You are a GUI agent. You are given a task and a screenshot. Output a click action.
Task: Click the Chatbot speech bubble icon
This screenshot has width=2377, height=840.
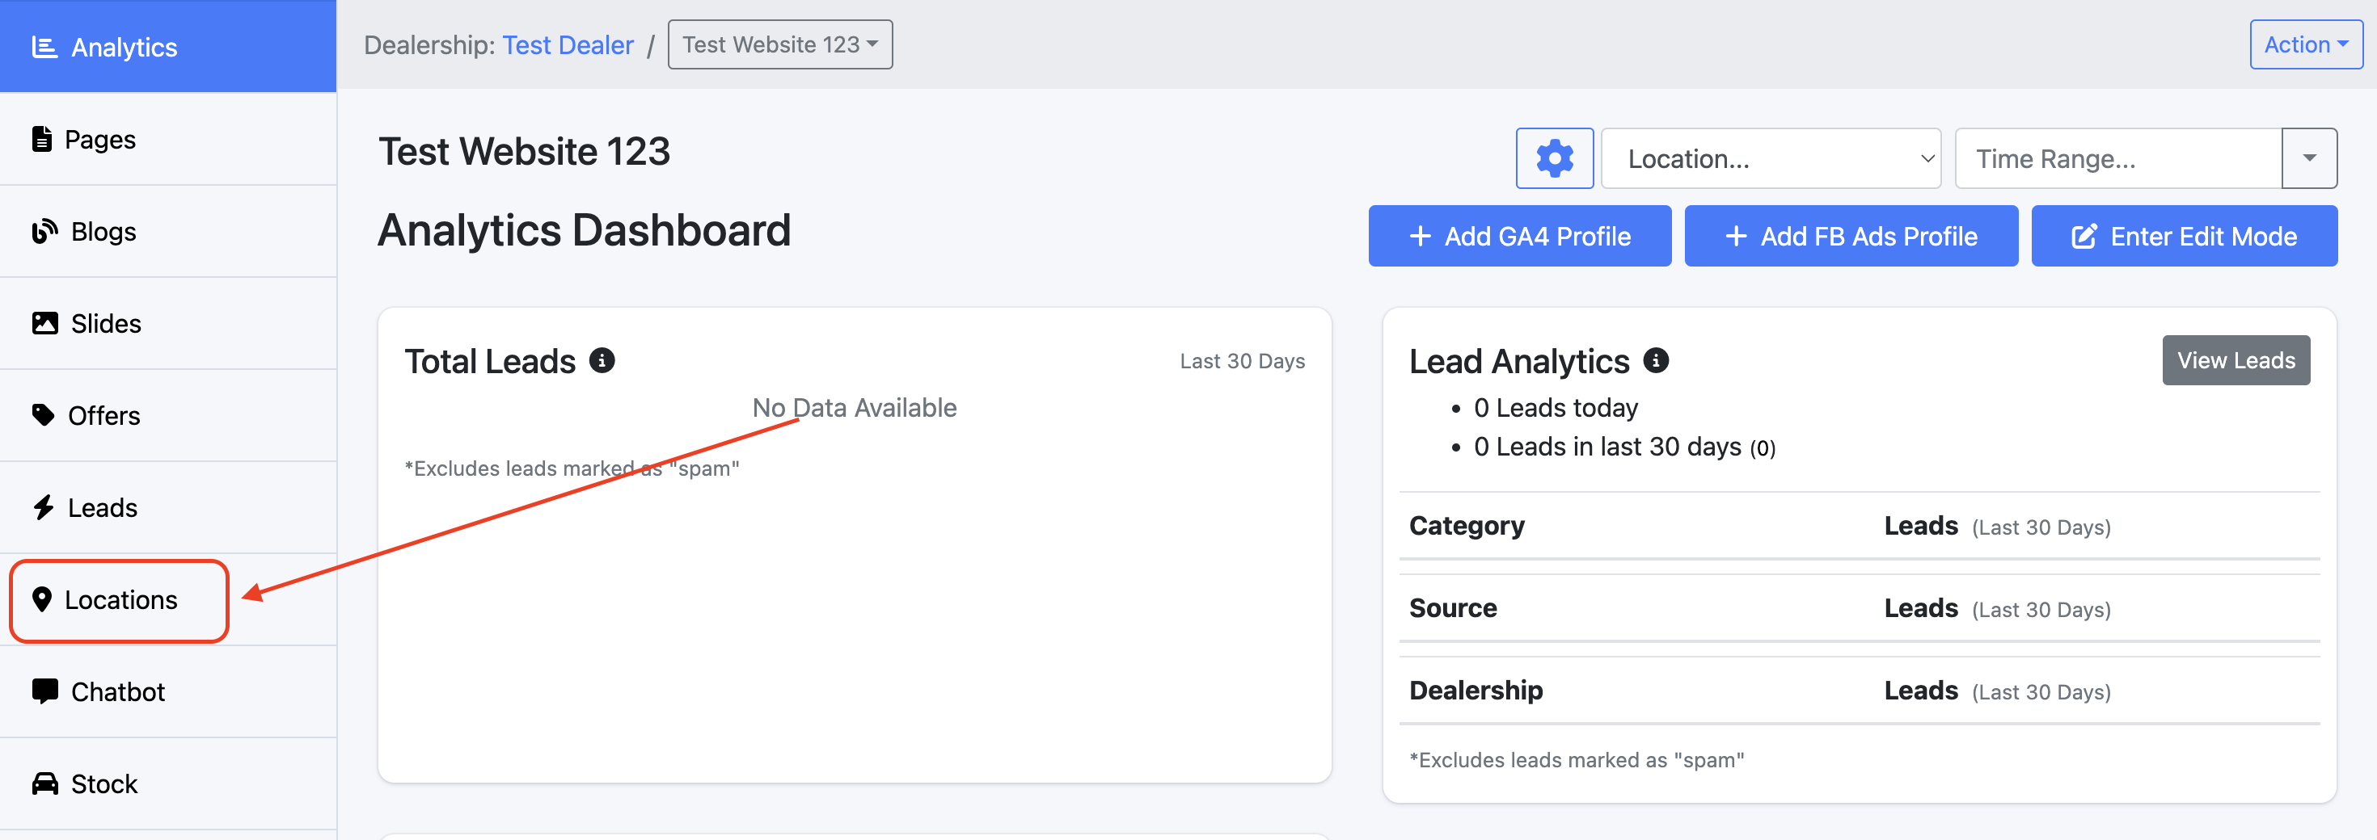[44, 691]
